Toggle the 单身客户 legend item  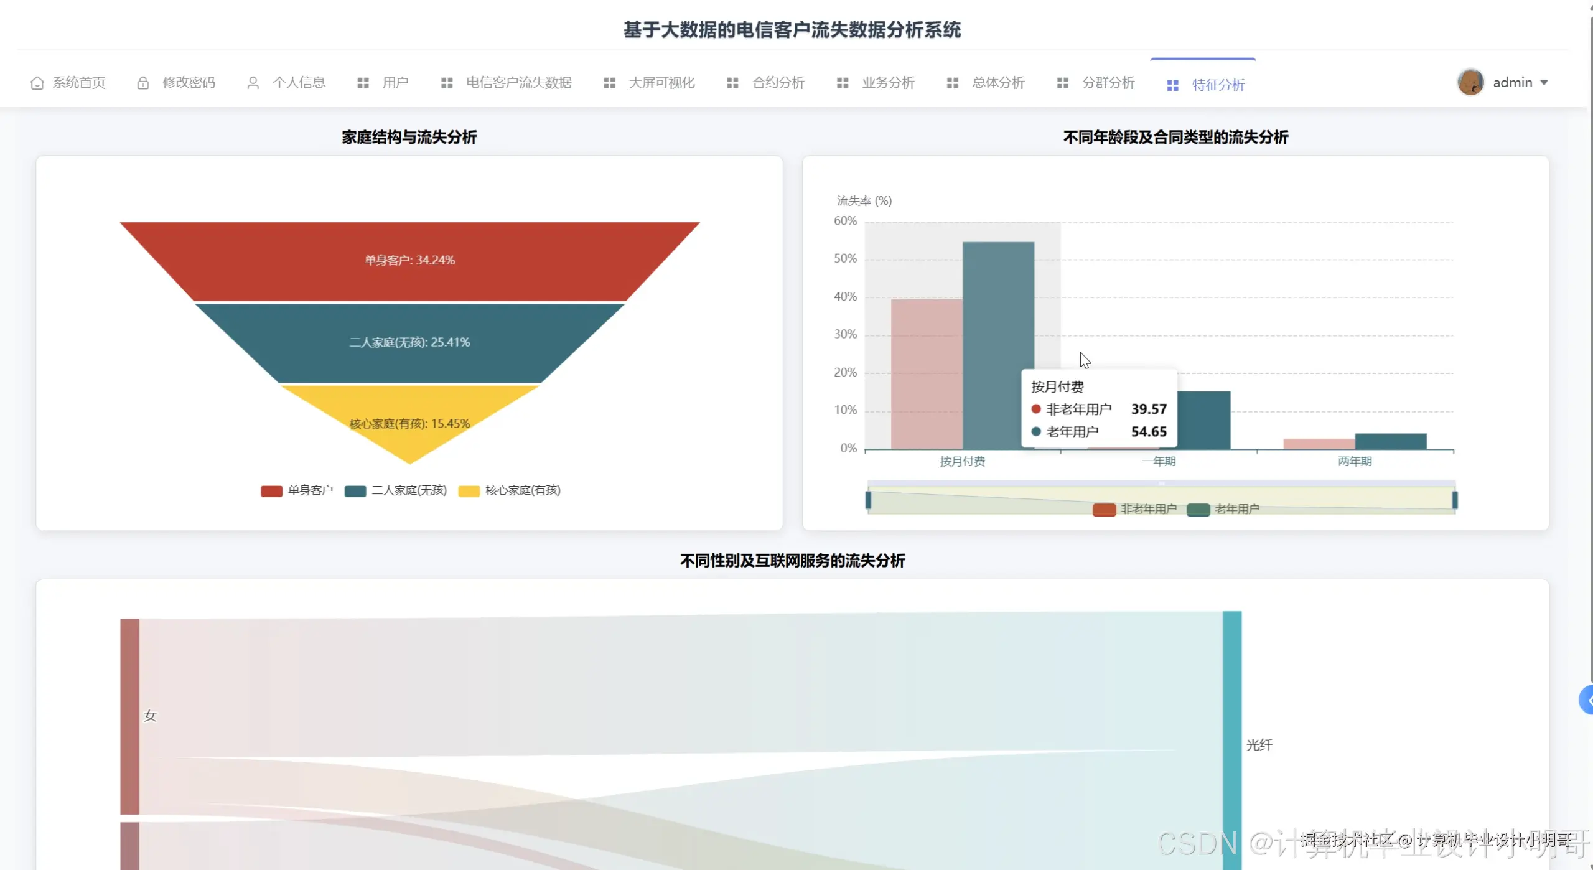point(297,490)
